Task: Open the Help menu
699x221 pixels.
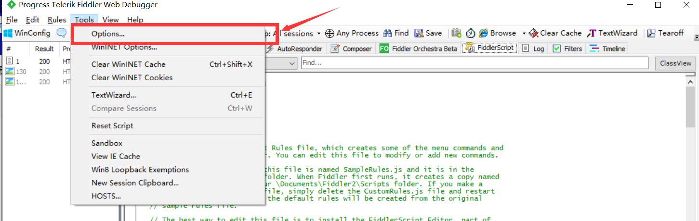Action: (135, 20)
